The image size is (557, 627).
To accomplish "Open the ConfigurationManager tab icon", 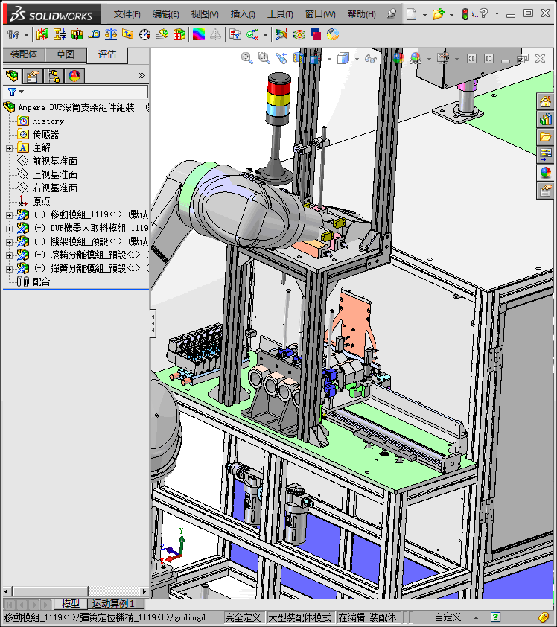I will click(x=53, y=75).
